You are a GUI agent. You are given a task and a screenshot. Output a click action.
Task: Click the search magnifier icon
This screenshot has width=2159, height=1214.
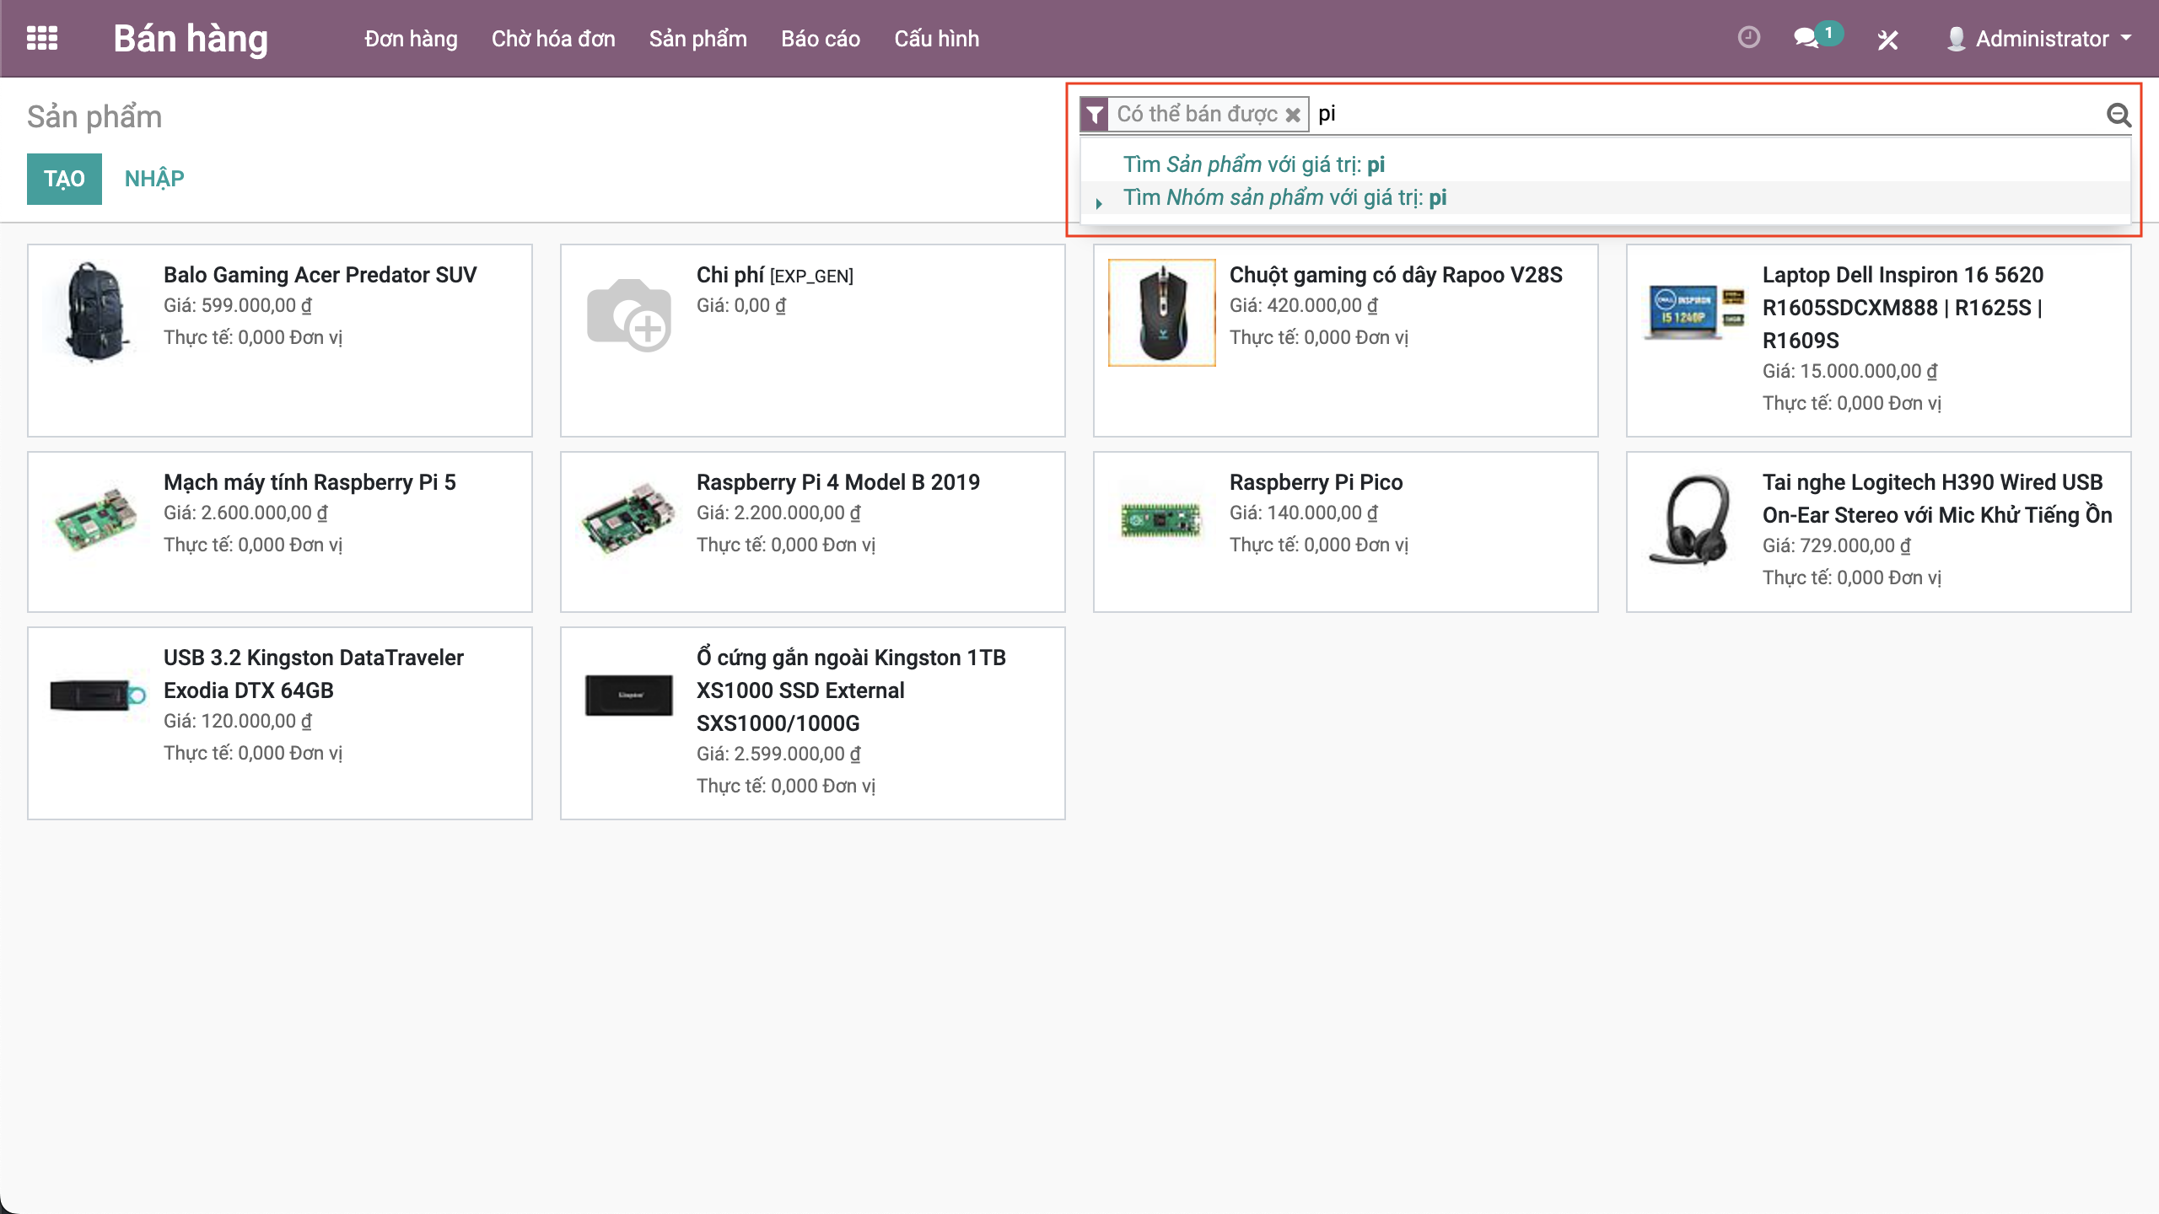2118,115
